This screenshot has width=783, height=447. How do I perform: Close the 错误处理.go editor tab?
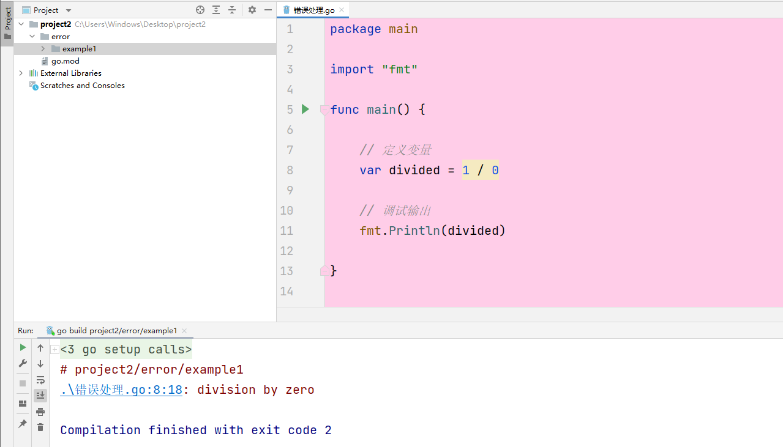click(342, 10)
